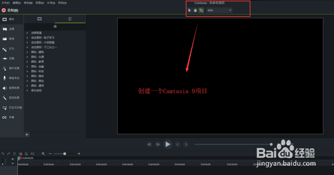
Task: Click the Undo arrow in timeline toolbar
Action: pyautogui.click(x=3, y=154)
